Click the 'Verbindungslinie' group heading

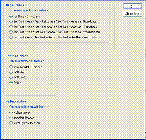click(16, 101)
